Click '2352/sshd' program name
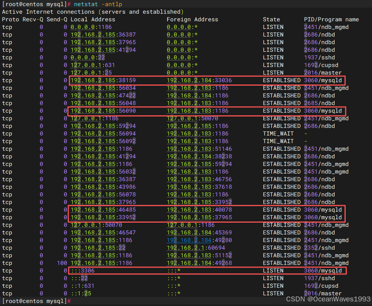The image size is (372, 306). pos(320,248)
